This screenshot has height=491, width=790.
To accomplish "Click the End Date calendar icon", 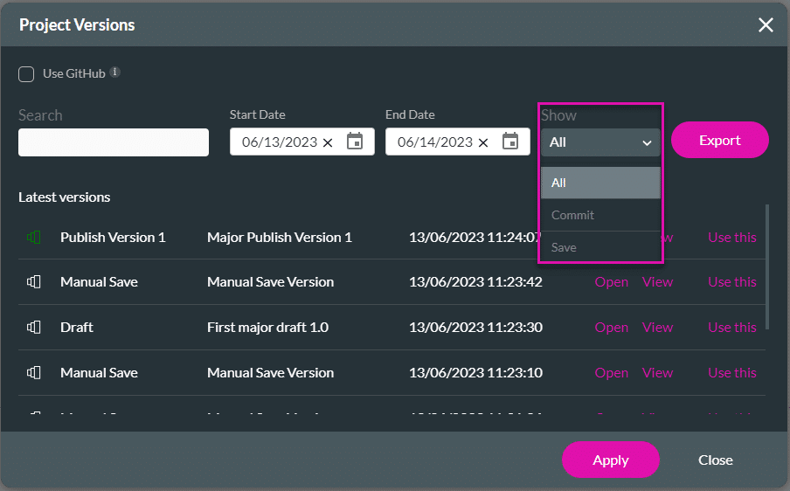I will tap(510, 142).
